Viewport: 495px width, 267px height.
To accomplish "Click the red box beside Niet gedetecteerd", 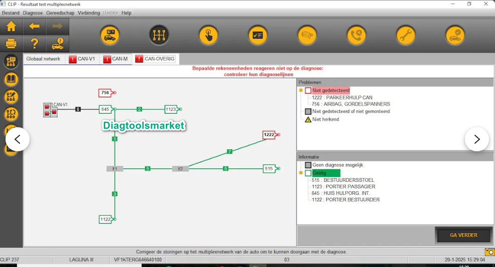I will (308, 91).
